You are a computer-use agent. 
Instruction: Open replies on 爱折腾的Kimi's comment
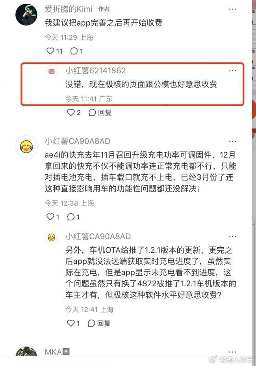click(76, 51)
